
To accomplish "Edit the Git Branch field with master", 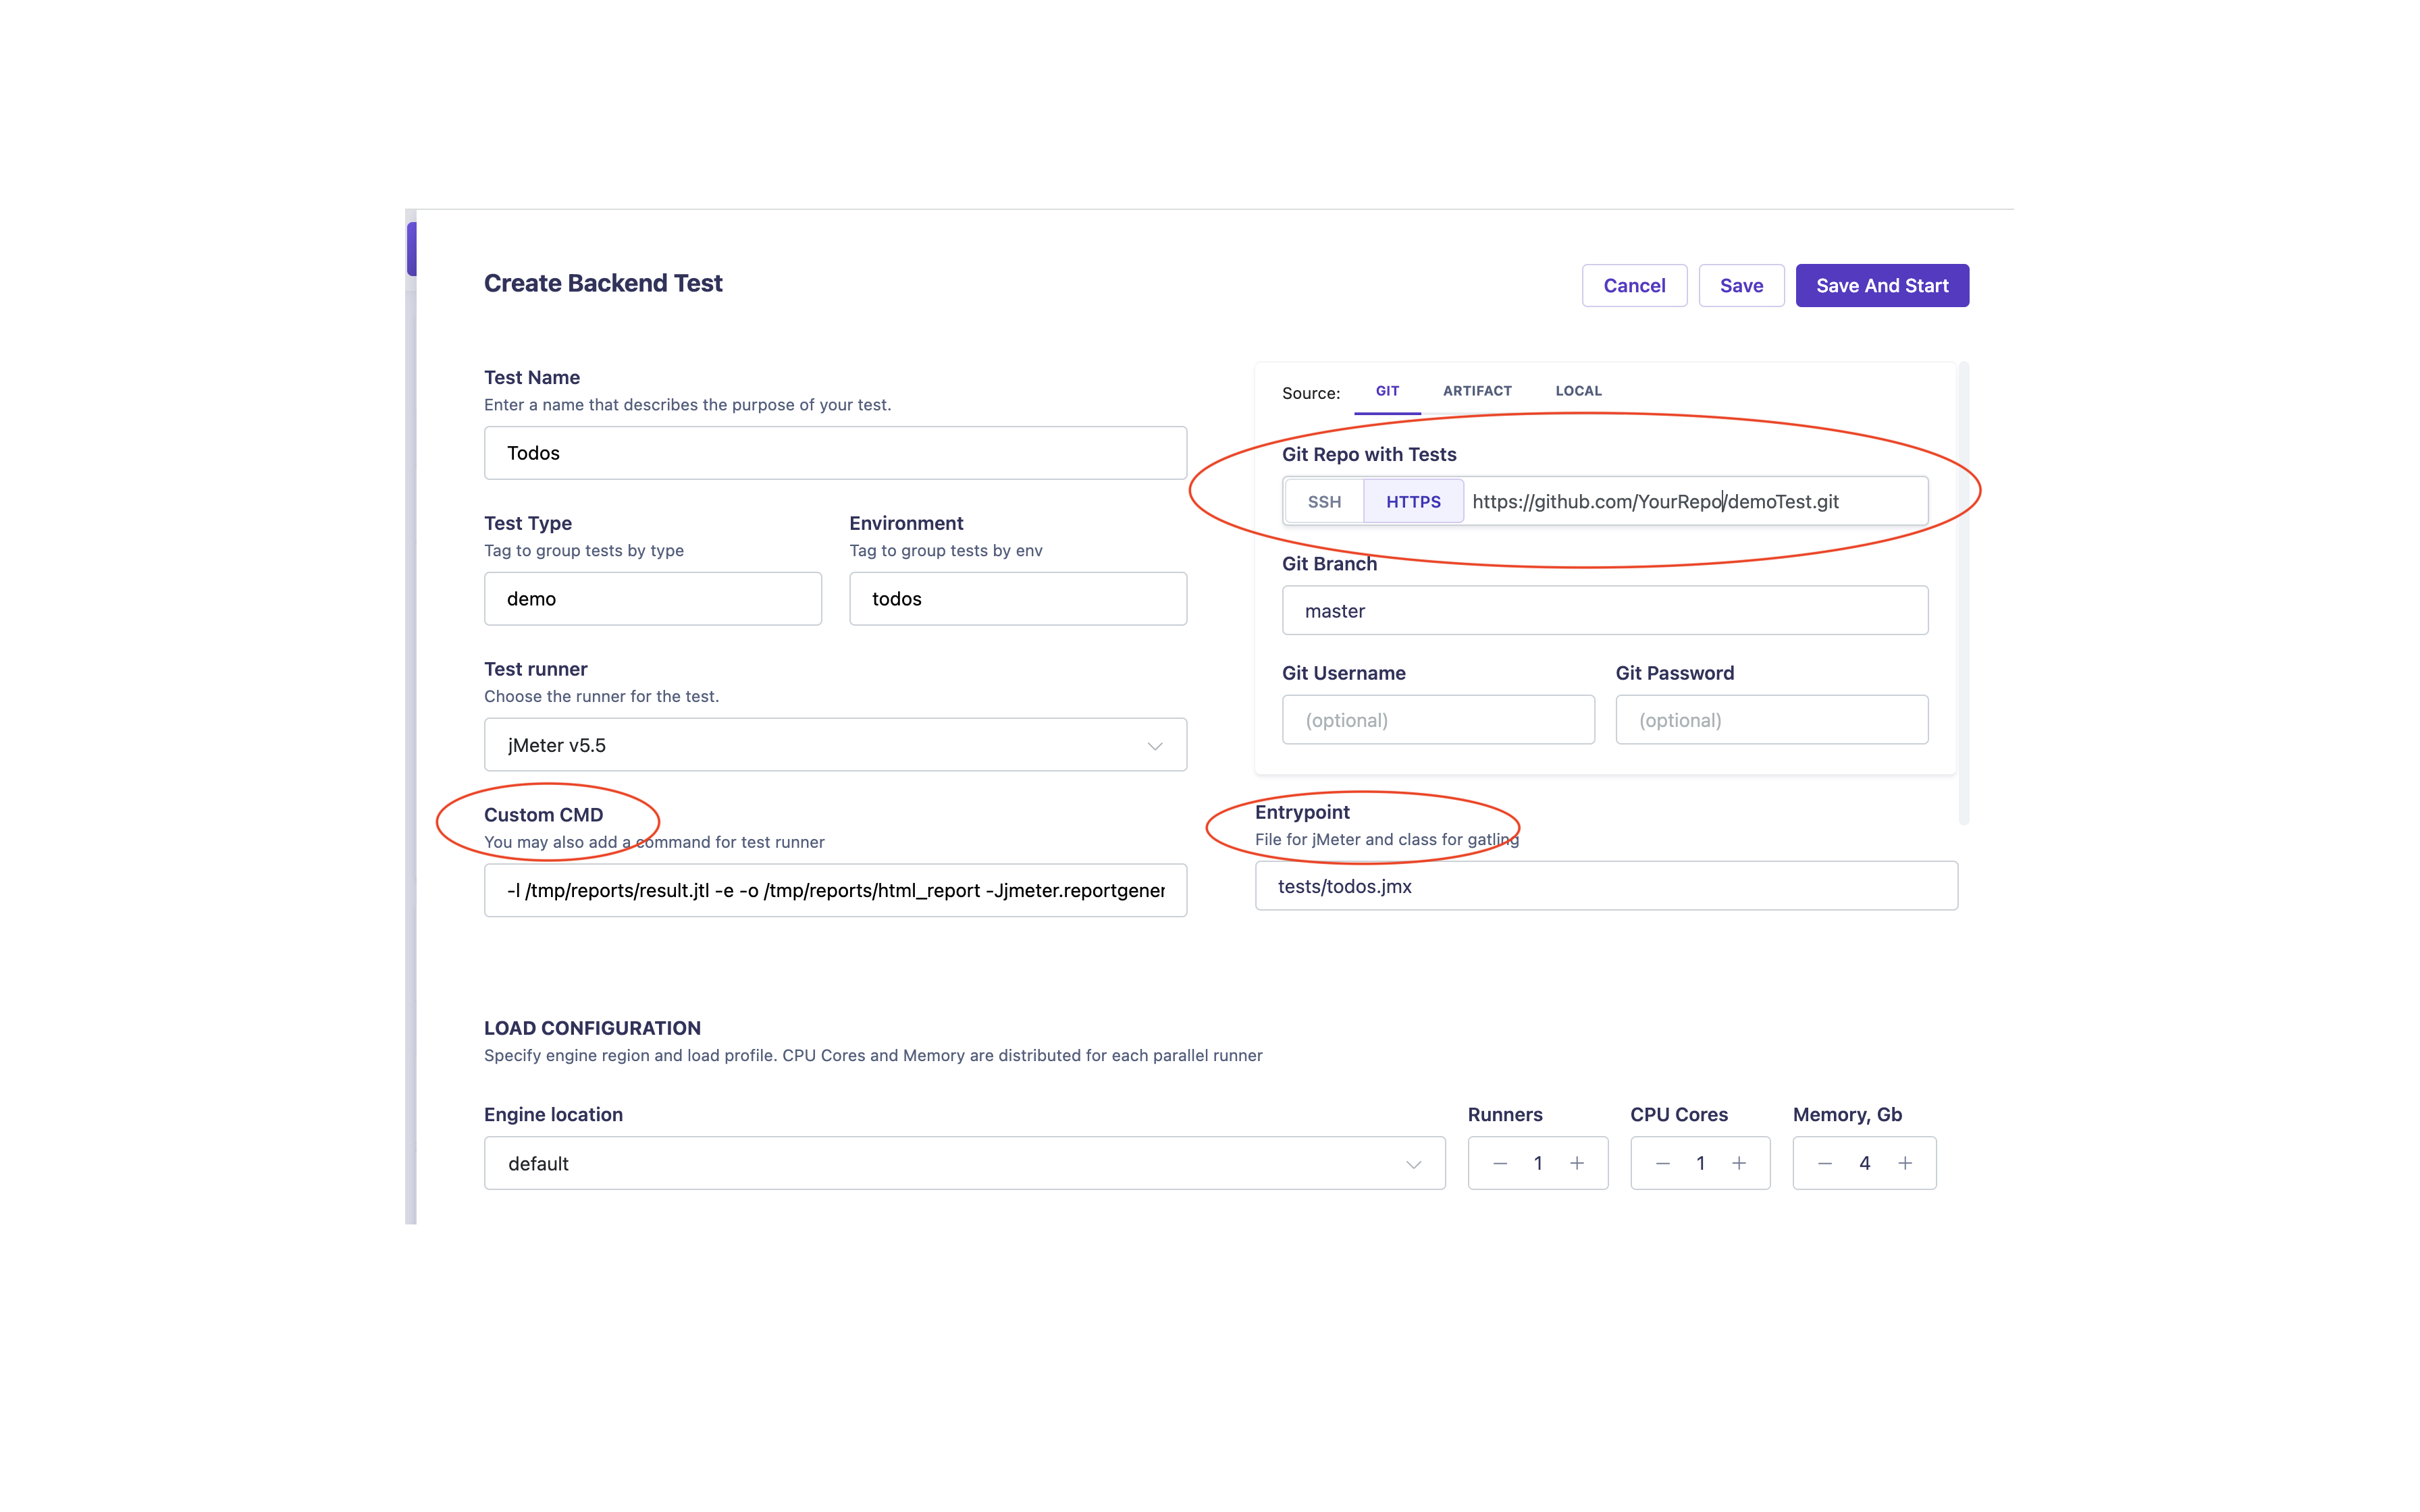I will click(x=1605, y=611).
